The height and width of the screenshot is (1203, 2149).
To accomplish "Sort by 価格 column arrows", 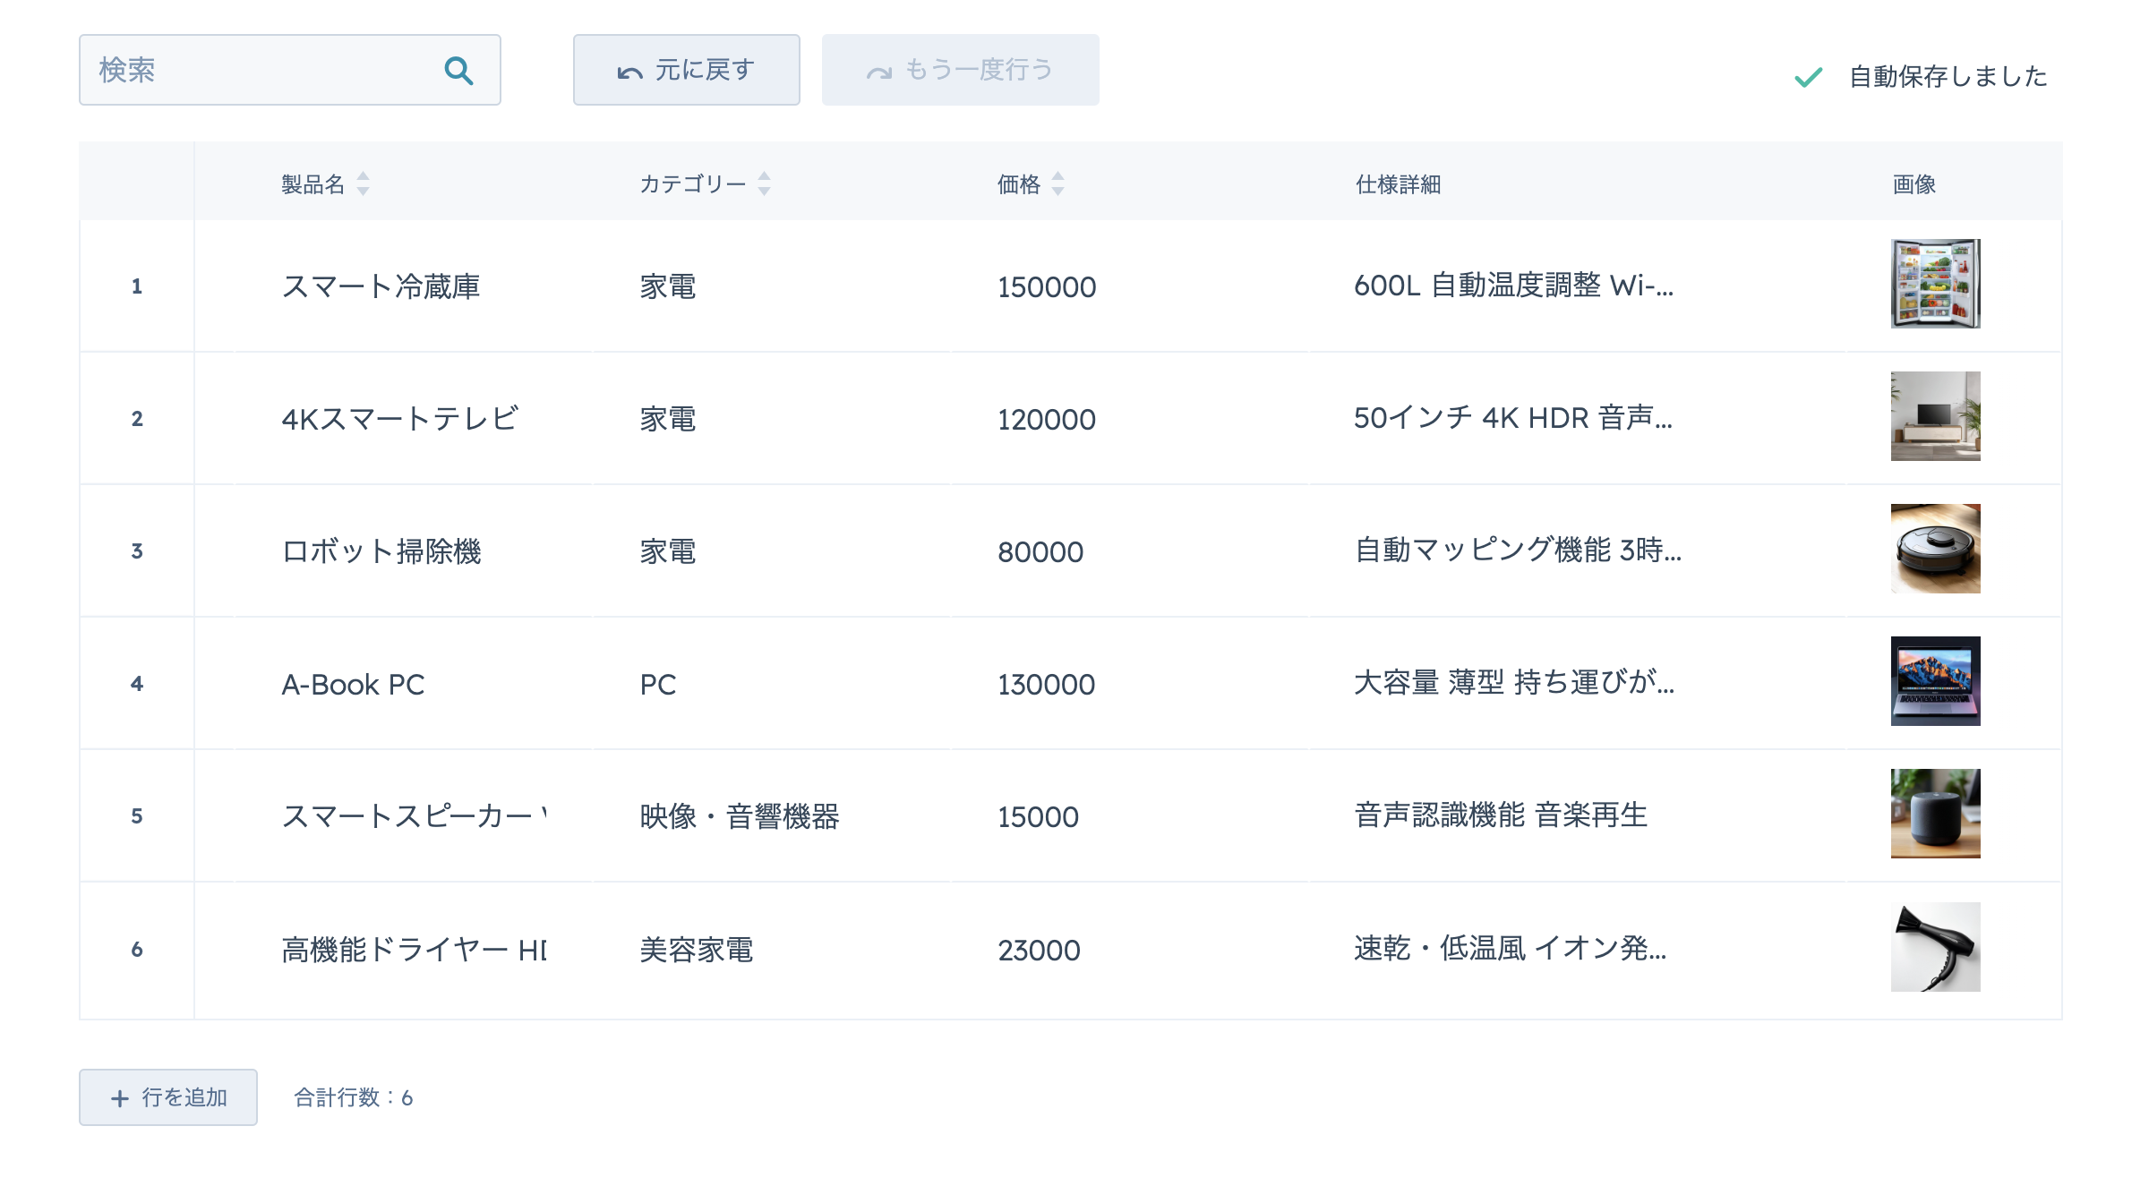I will click(1057, 183).
